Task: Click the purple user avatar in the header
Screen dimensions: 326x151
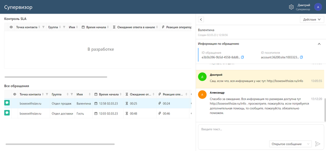Action: point(318,7)
